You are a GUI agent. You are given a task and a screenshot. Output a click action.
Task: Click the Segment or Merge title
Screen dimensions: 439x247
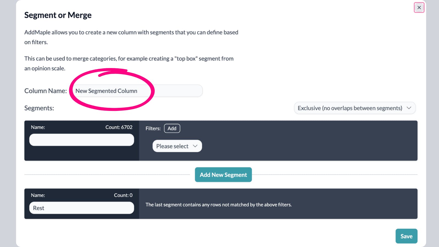click(x=58, y=15)
